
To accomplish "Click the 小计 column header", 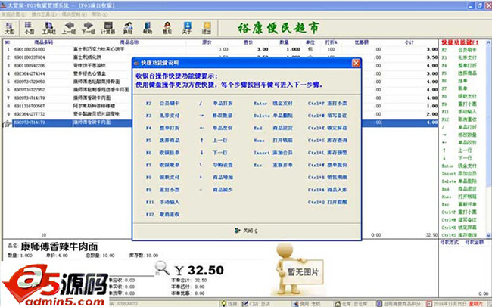I will 409,42.
